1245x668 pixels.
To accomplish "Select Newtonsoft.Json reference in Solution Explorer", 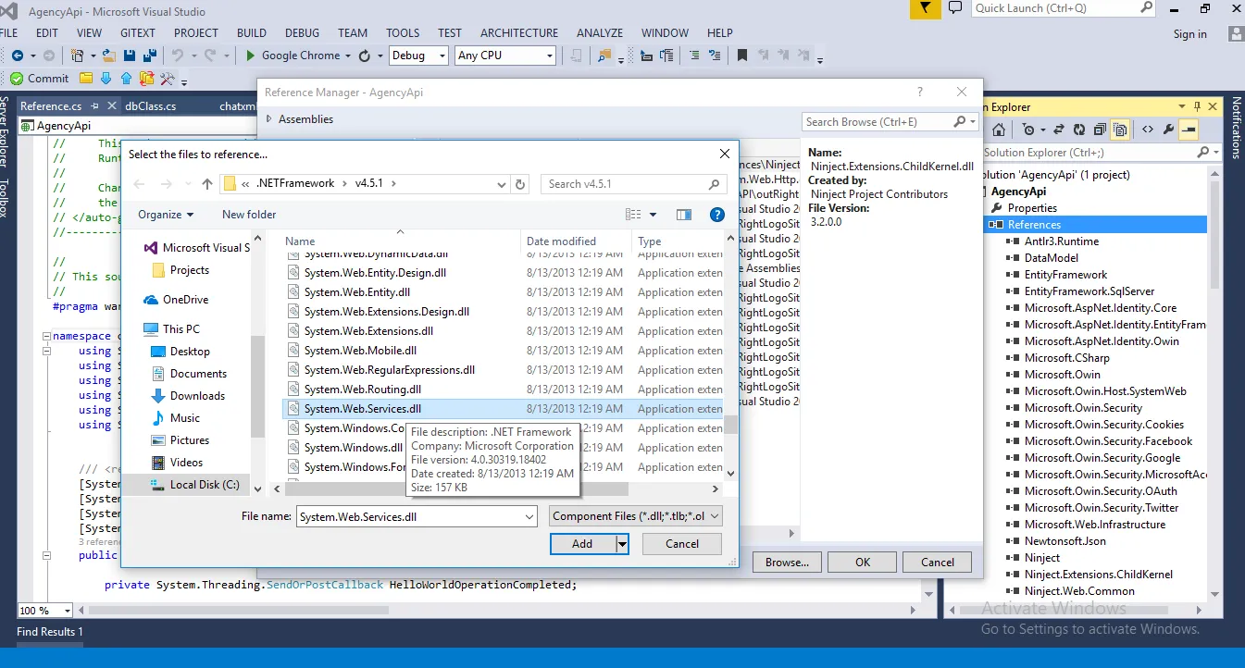I will click(x=1064, y=541).
